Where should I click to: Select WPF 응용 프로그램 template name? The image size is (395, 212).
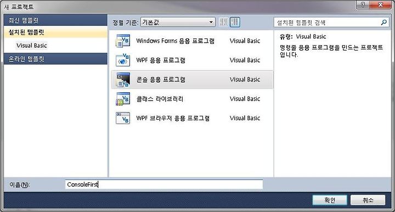160,60
